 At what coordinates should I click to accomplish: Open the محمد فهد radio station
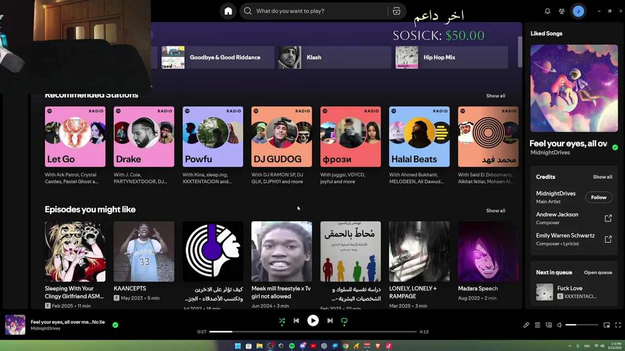pyautogui.click(x=488, y=137)
